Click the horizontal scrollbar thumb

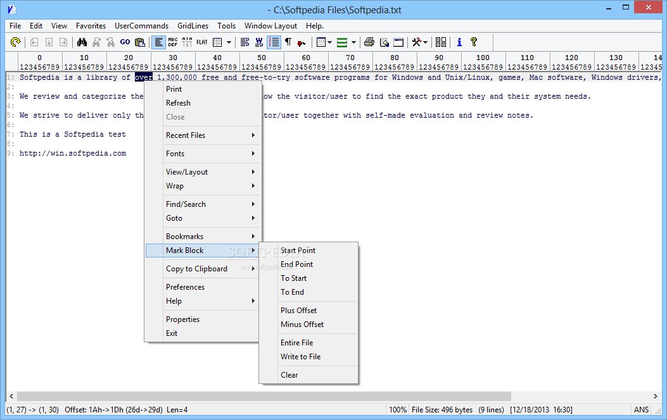pyautogui.click(x=264, y=396)
